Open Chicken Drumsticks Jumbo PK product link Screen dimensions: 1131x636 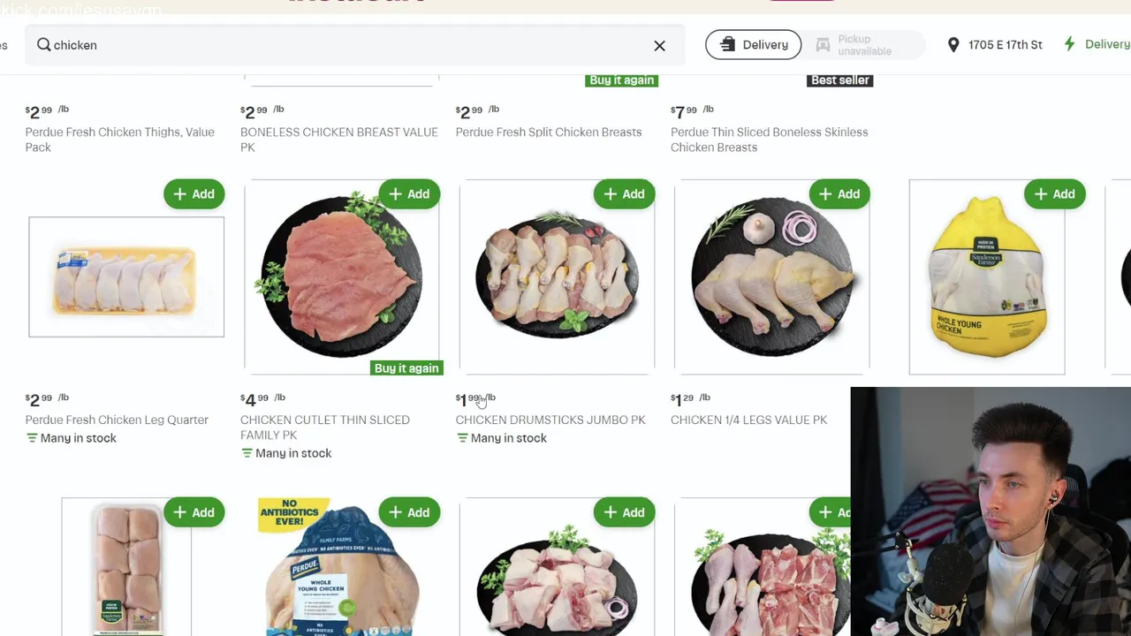(x=550, y=420)
